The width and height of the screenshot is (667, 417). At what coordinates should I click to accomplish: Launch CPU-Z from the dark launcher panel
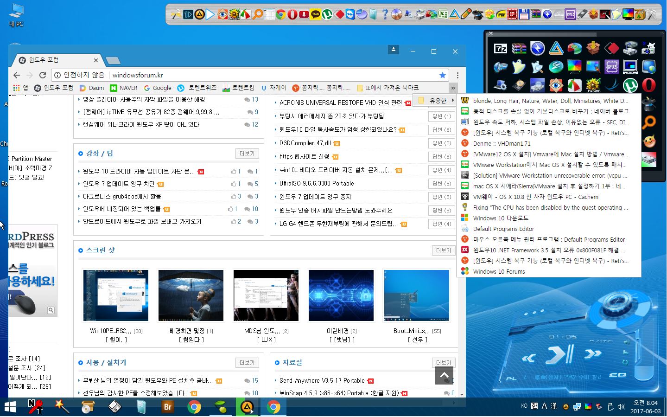[612, 67]
